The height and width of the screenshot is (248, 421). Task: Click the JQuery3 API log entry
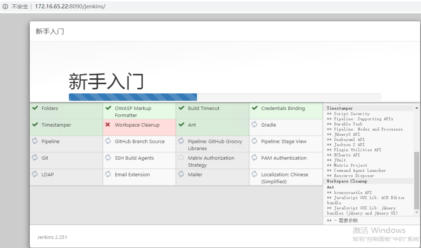click(x=343, y=134)
